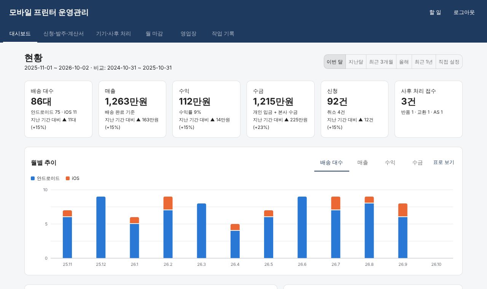Click the 모바일 프린터 운영관리 app title
Image resolution: width=487 pixels, height=289 pixels.
tap(49, 12)
